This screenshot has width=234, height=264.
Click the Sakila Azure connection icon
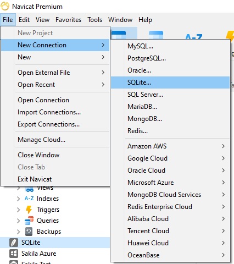(x=14, y=254)
